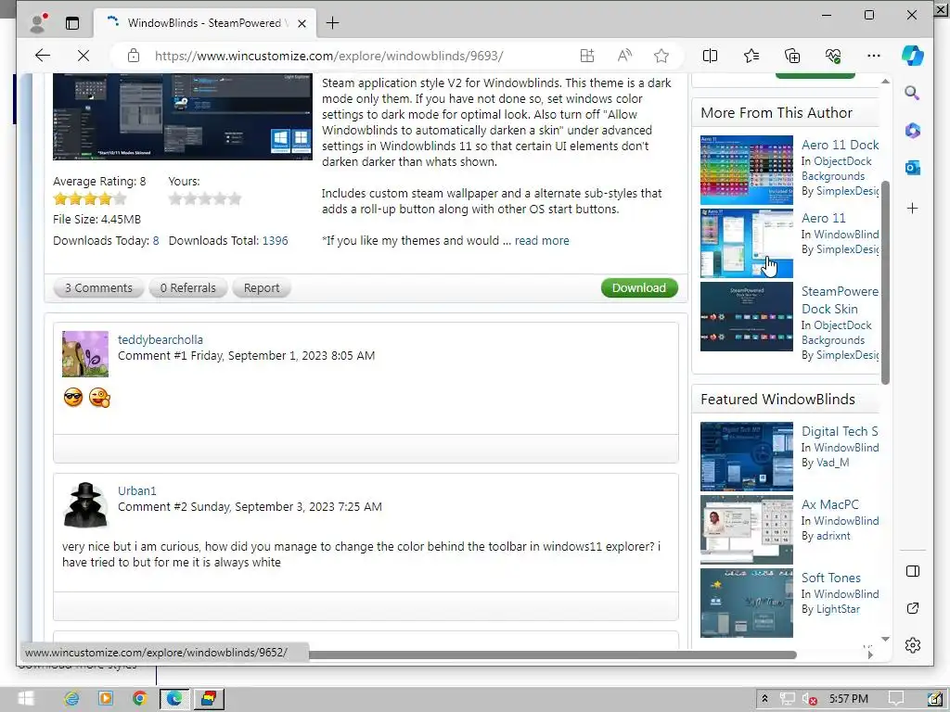Click teddybearcholla avatar image
The width and height of the screenshot is (950, 712).
coord(84,353)
